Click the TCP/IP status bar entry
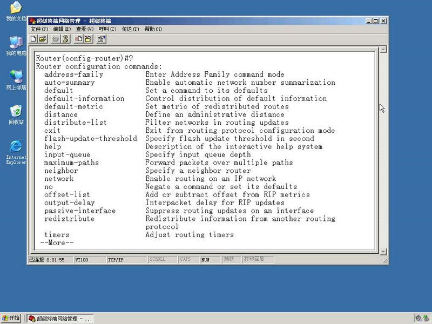This screenshot has width=432, height=324. tap(126, 260)
